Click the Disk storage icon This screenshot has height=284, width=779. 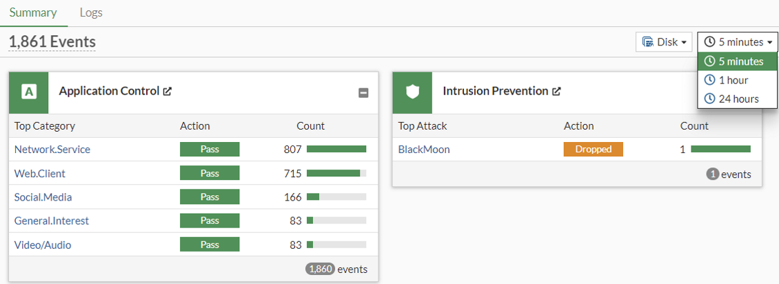(647, 42)
